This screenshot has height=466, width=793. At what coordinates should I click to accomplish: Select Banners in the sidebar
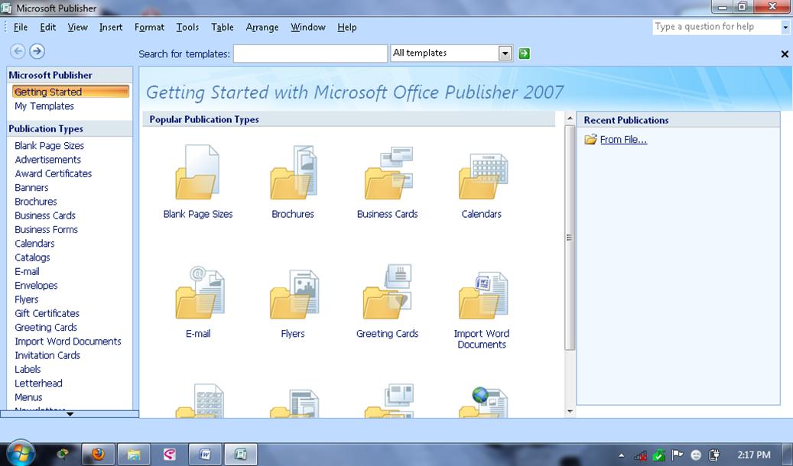(x=31, y=187)
